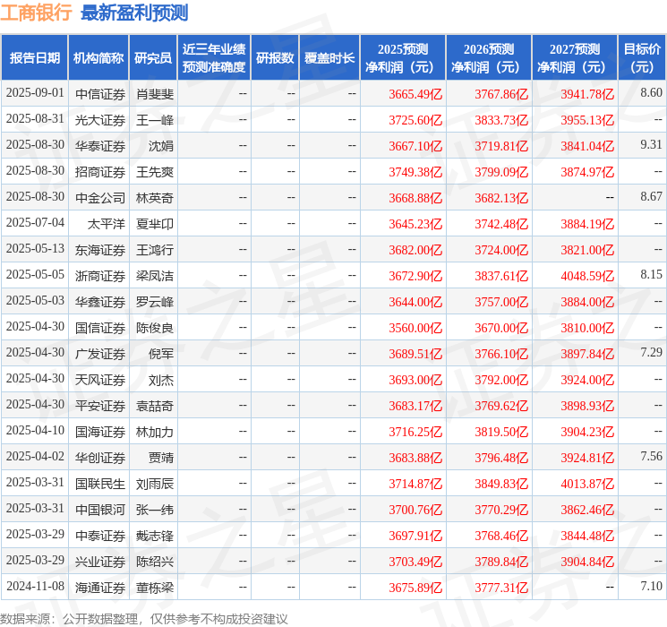Click target price 8.15
Screen dimensions: 667x627
651,274
